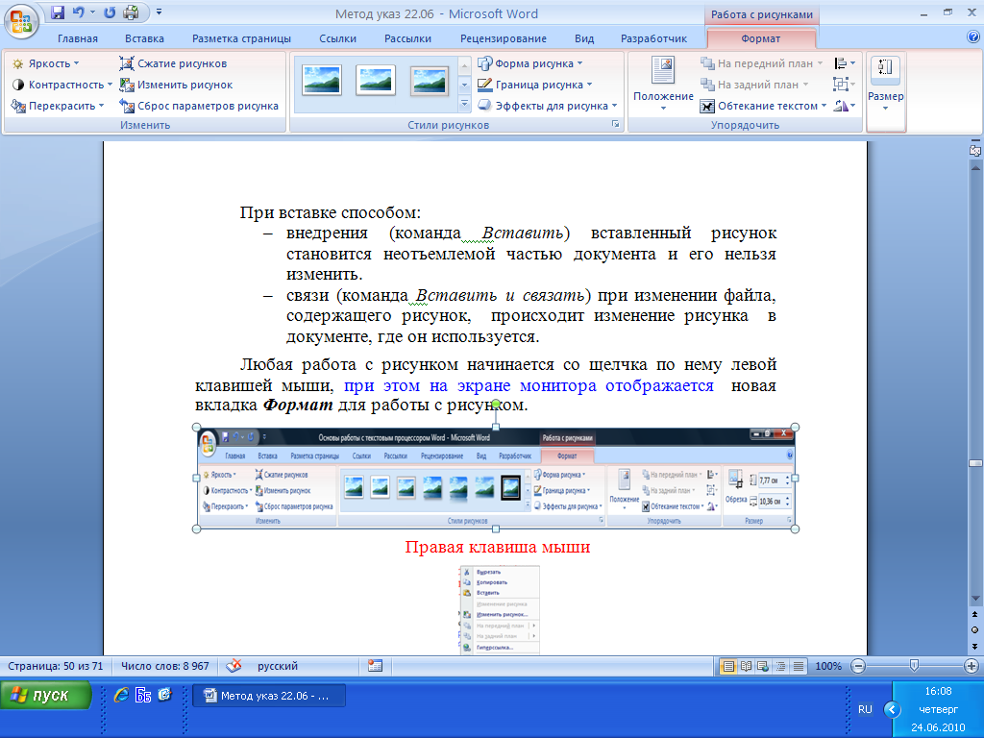The image size is (984, 738).
Task: Click the zoom in plus button
Action: [971, 667]
